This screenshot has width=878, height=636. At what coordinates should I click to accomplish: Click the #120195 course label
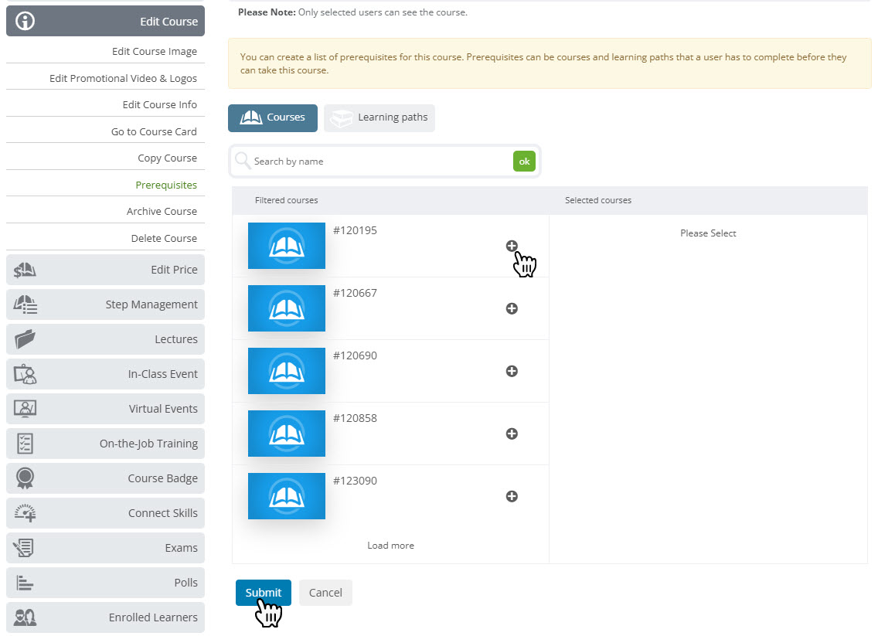(355, 230)
